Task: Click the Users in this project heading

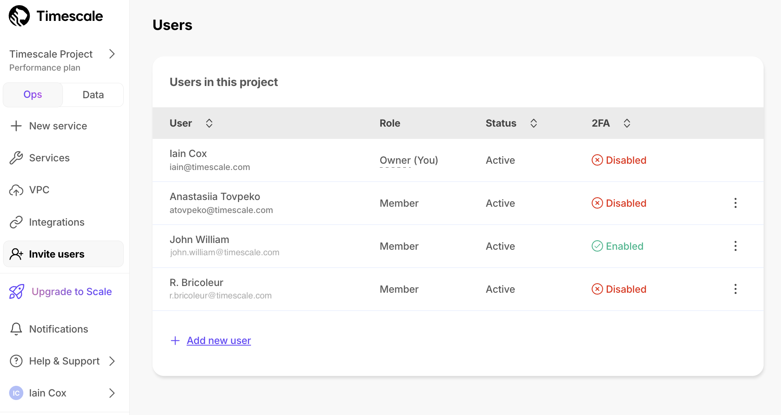Action: coord(224,82)
